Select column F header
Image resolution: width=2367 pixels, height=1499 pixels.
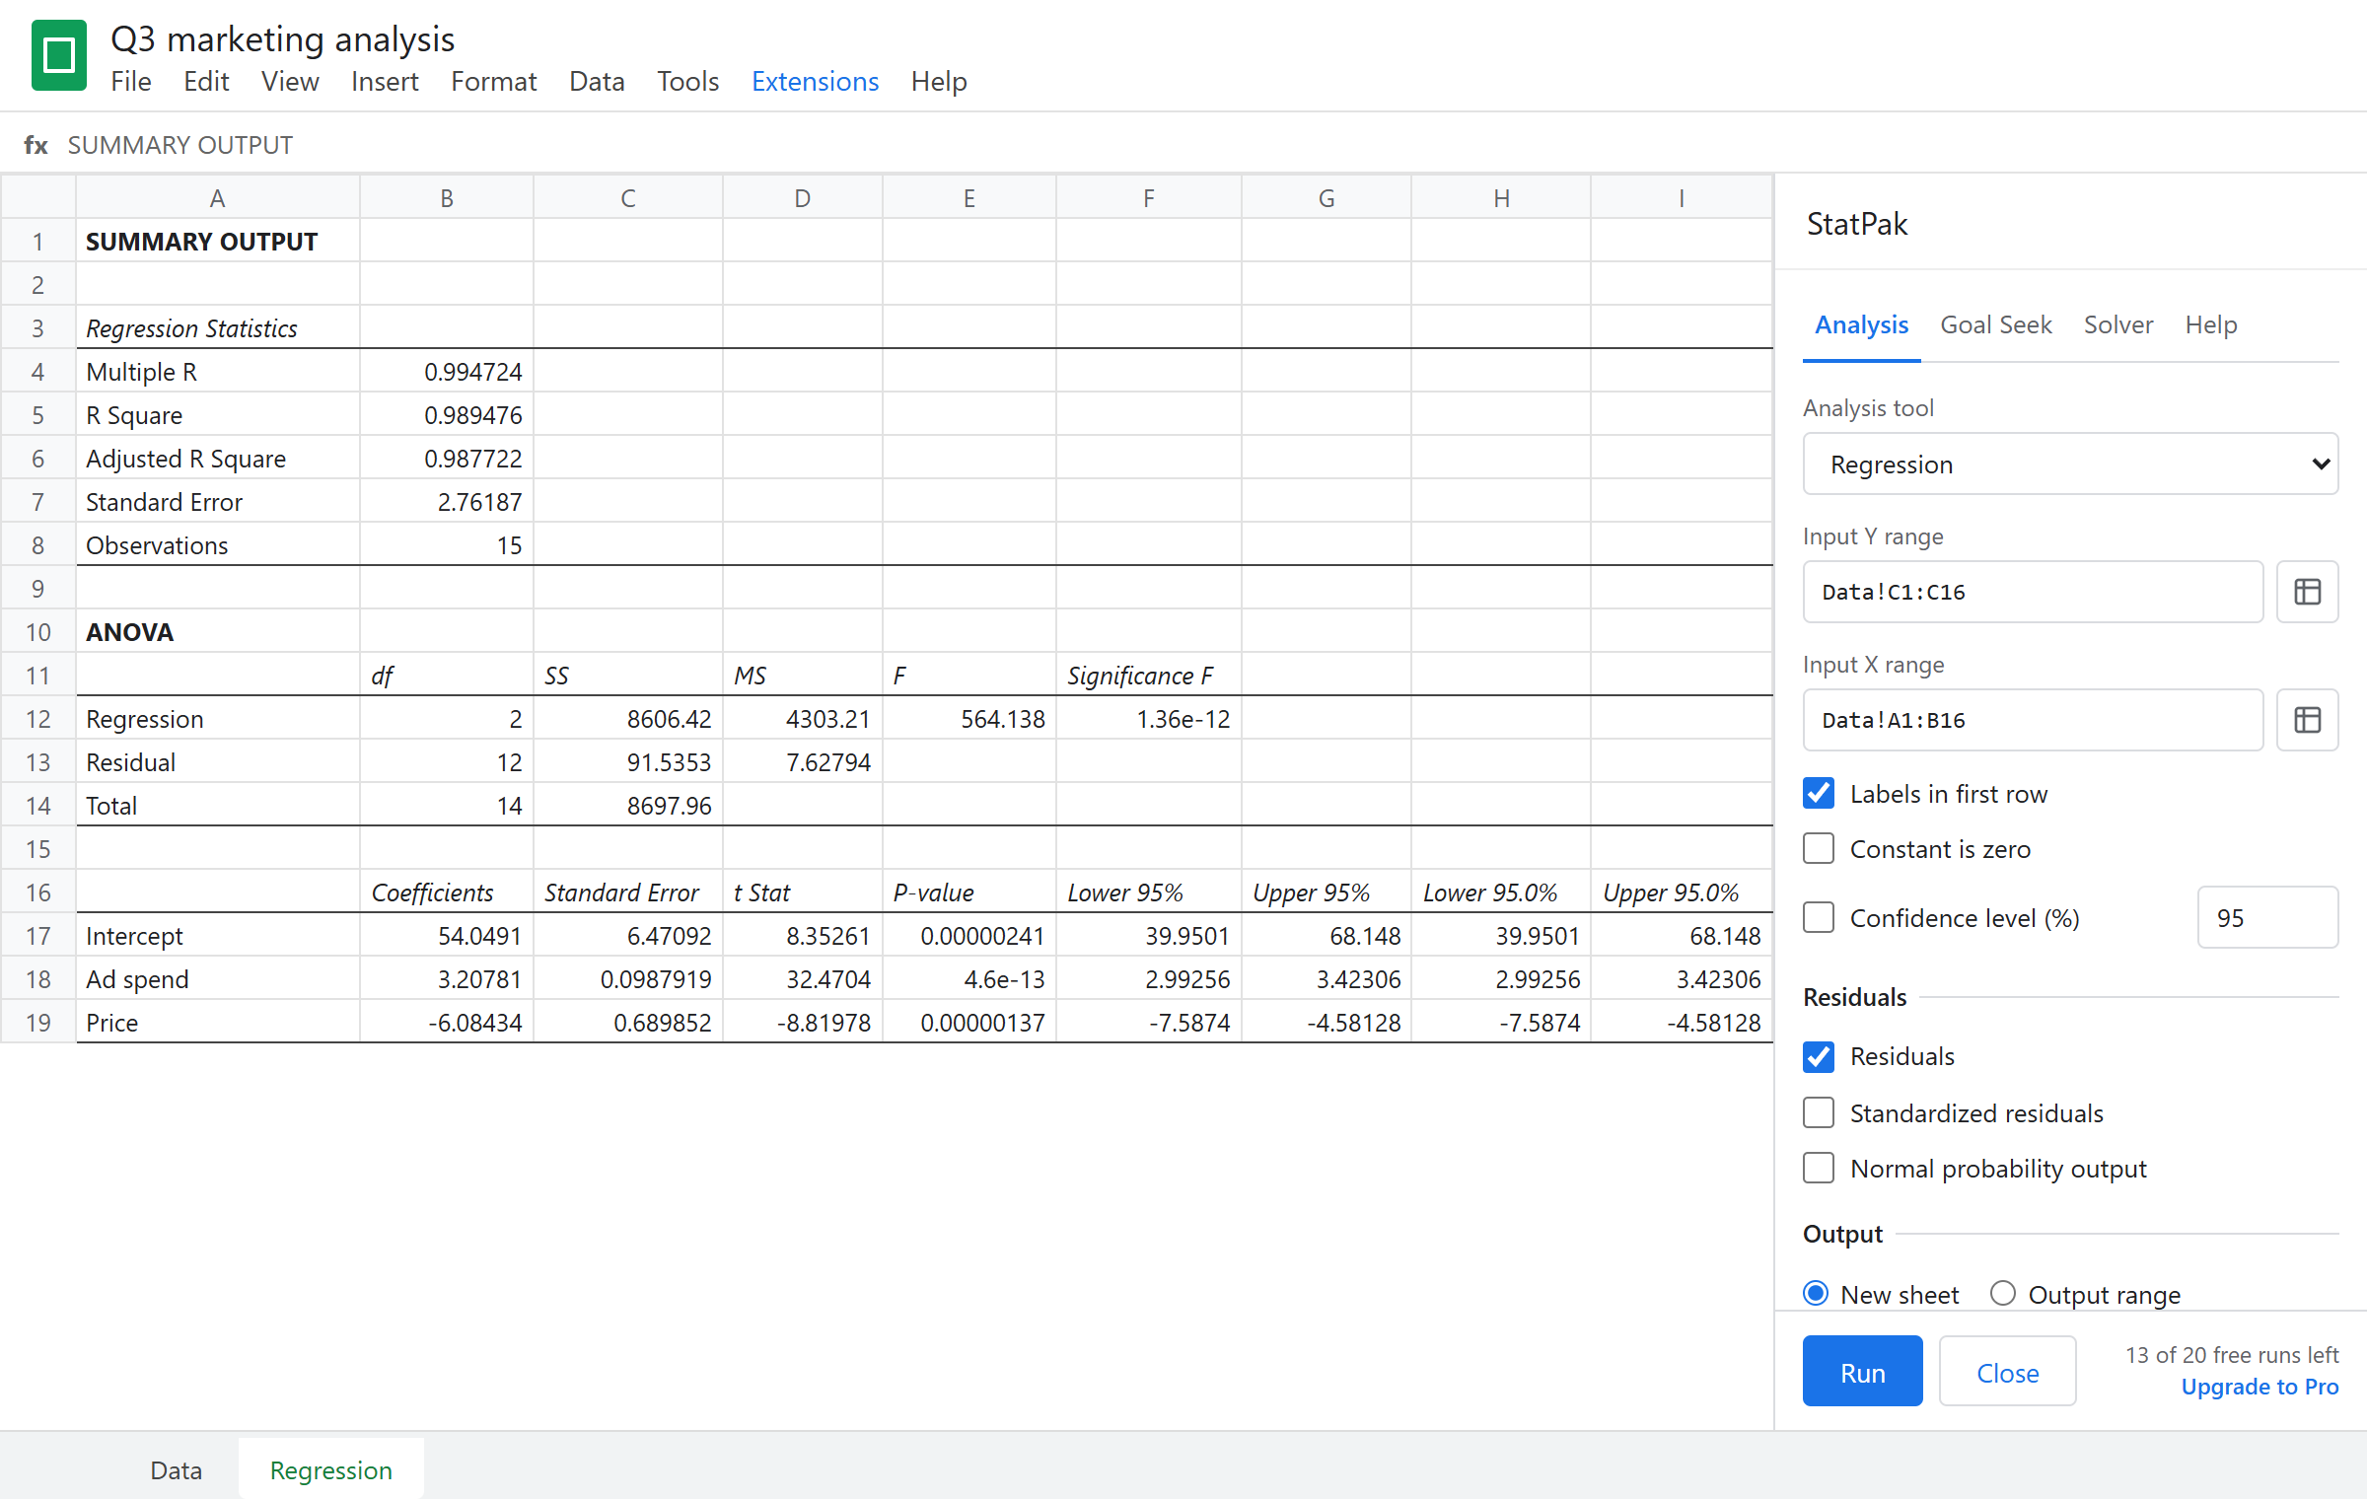pos(1149,198)
